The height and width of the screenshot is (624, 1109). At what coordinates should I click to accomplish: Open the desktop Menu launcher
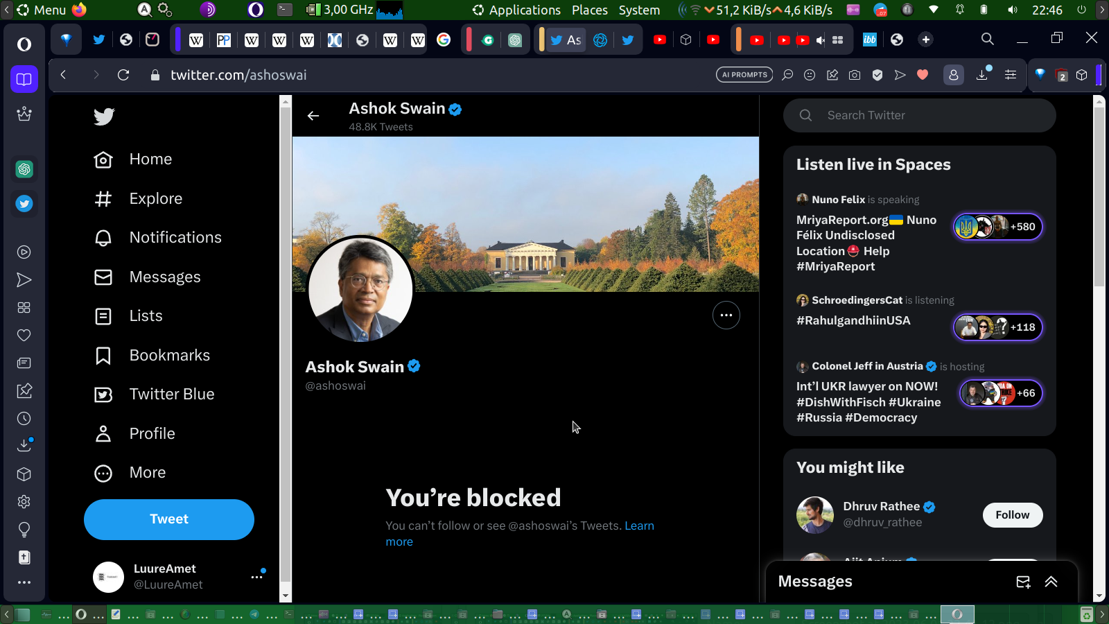pyautogui.click(x=42, y=10)
